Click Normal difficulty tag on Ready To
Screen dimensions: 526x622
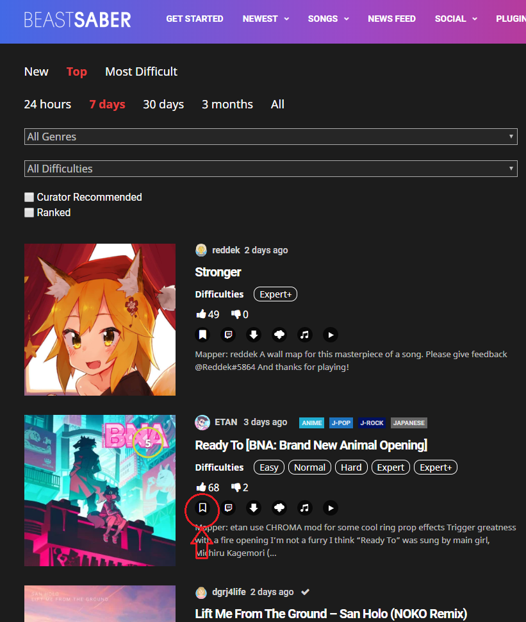(x=309, y=467)
